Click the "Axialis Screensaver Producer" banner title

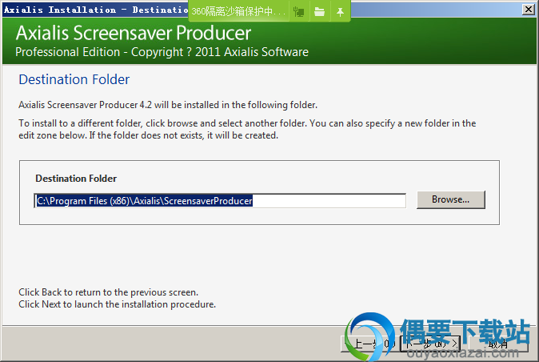tap(134, 33)
